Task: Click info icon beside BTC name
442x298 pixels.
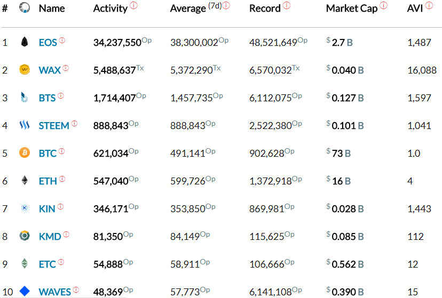Action: coord(61,151)
